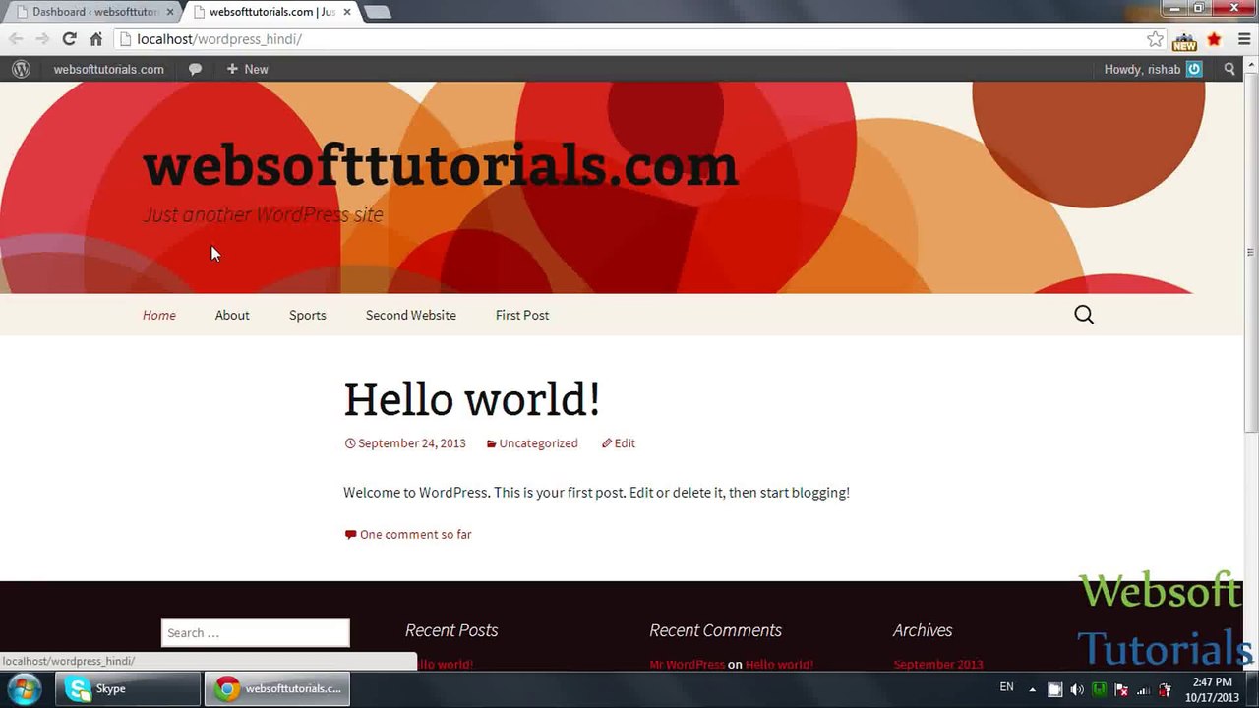This screenshot has height=708, width=1259.
Task: Close the Dashboard tab
Action: point(169,12)
